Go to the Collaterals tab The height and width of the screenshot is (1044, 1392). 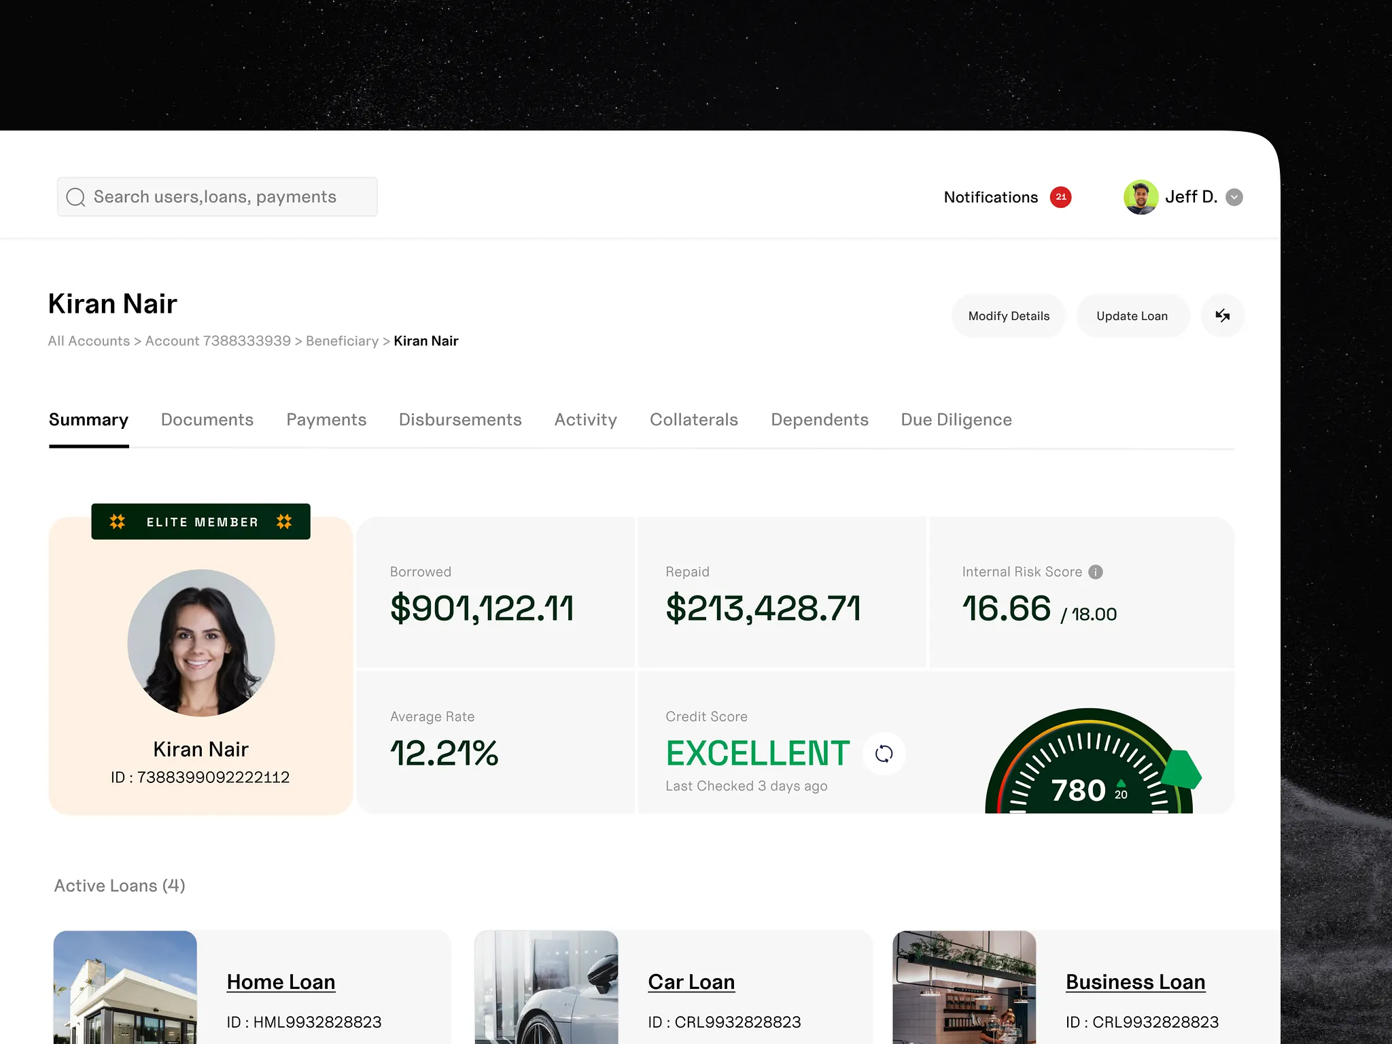click(693, 419)
